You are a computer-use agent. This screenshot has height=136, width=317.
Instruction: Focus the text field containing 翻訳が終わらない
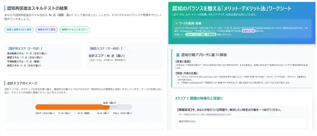(x=241, y=123)
